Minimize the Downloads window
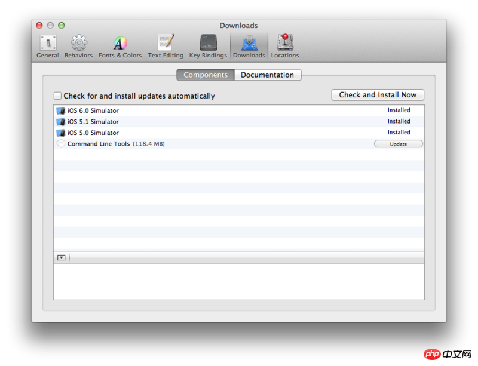Image resolution: width=478 pixels, height=366 pixels. [50, 25]
